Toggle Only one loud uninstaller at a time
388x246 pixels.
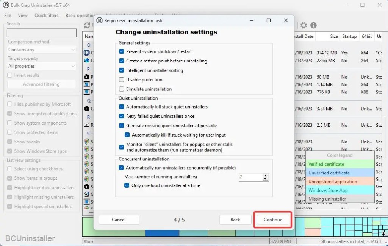127,185
